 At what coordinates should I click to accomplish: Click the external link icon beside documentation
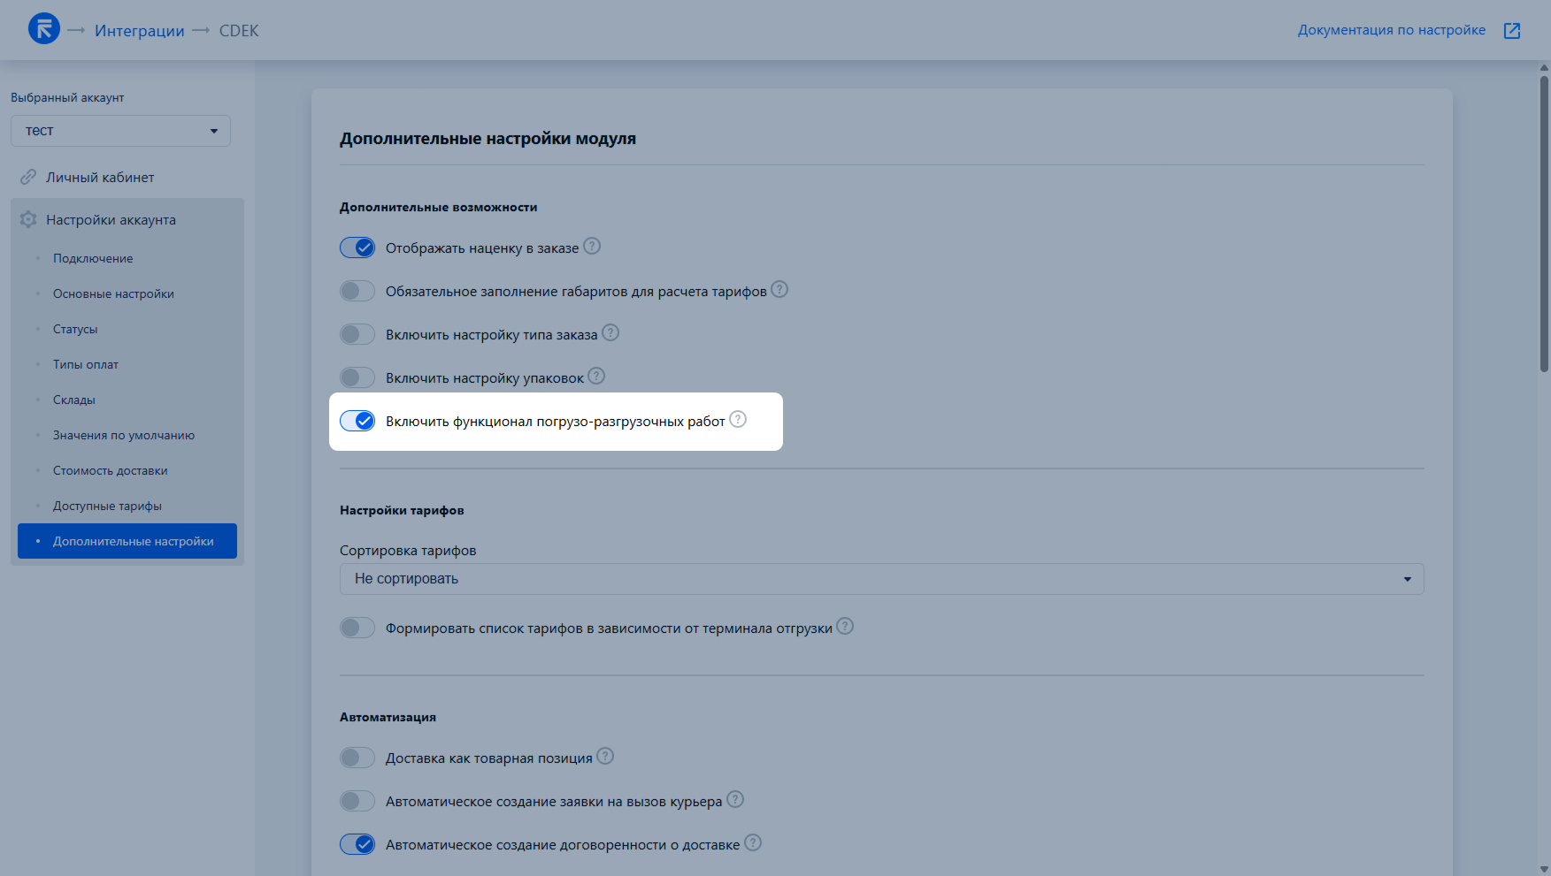pyautogui.click(x=1512, y=31)
